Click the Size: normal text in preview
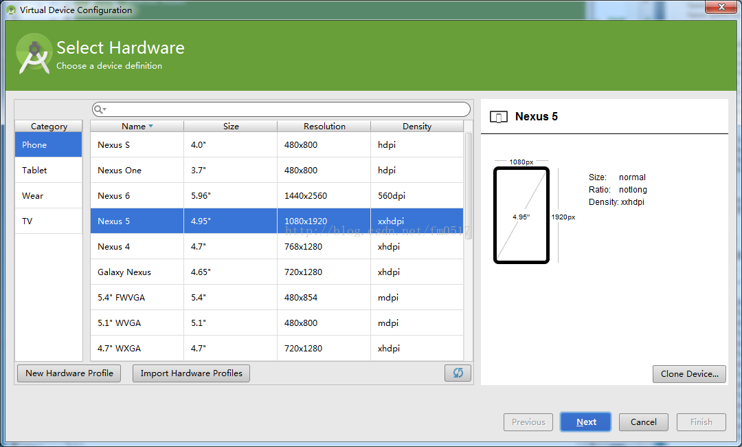 pos(617,177)
